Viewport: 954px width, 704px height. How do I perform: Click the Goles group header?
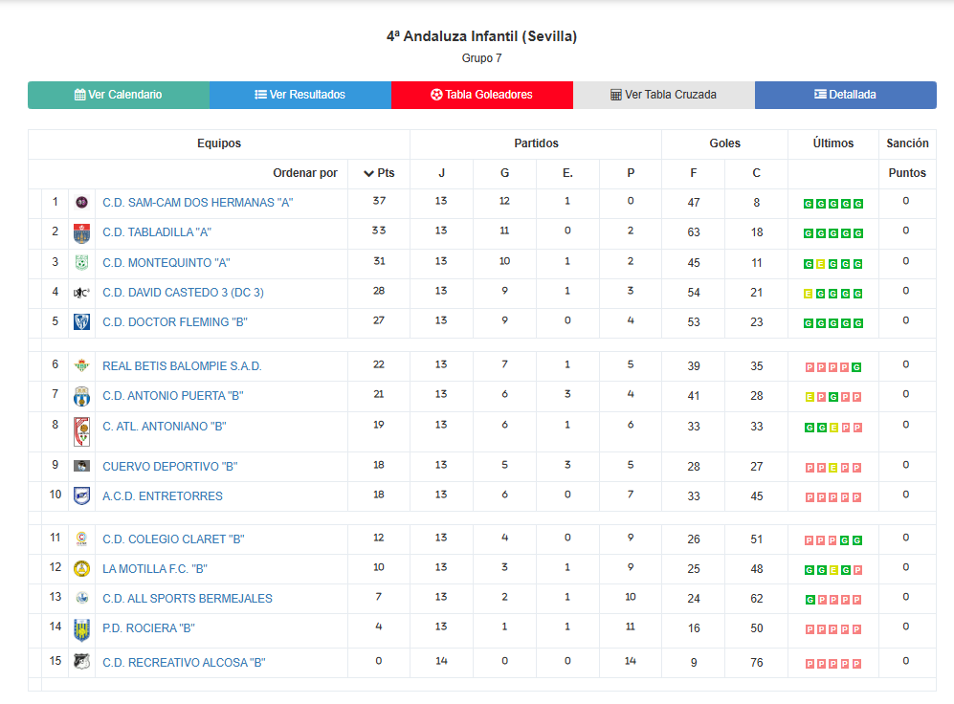coord(724,143)
